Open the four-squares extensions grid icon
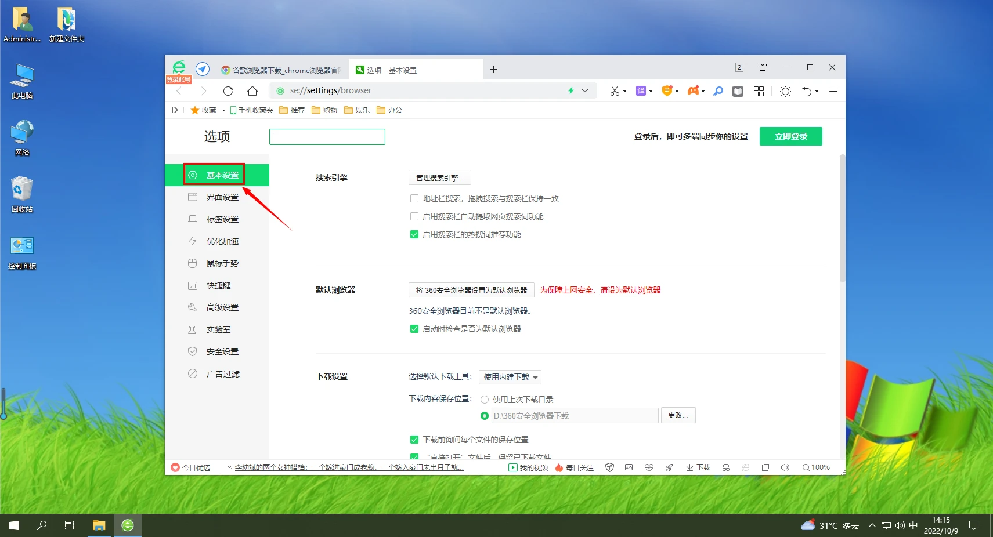 (x=759, y=91)
